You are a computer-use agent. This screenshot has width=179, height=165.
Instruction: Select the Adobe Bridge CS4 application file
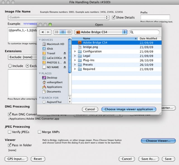pyautogui.click(x=116, y=43)
